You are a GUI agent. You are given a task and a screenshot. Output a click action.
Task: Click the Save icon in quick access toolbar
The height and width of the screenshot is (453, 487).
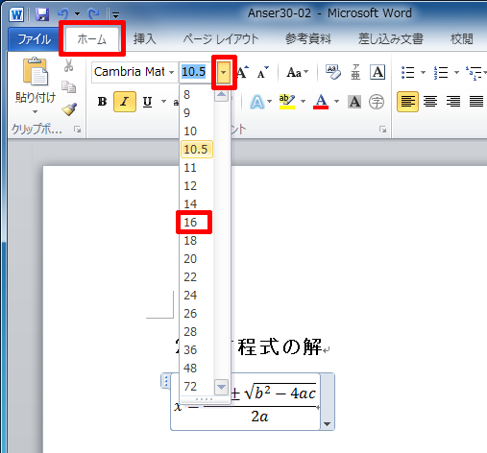(x=42, y=14)
